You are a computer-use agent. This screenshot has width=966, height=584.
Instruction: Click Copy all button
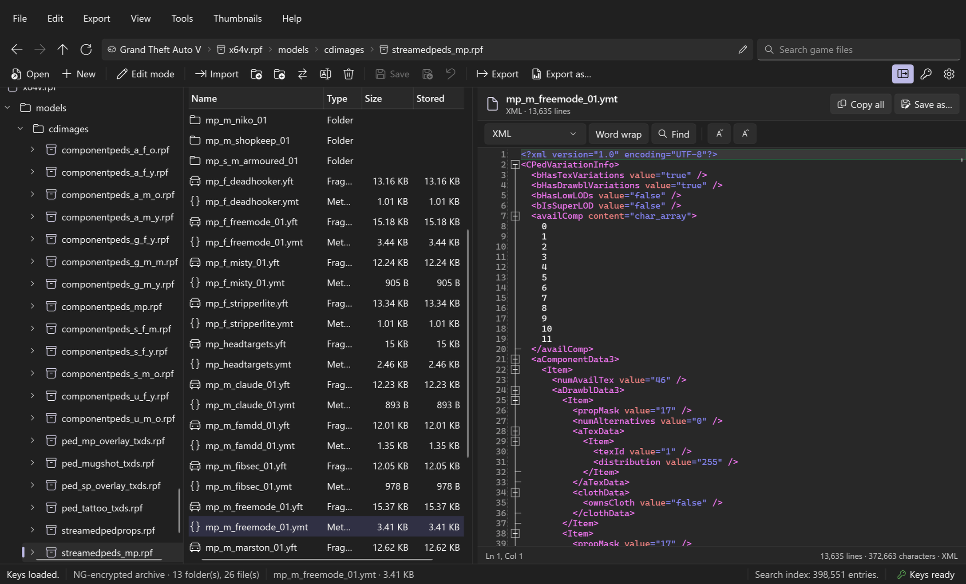(860, 104)
